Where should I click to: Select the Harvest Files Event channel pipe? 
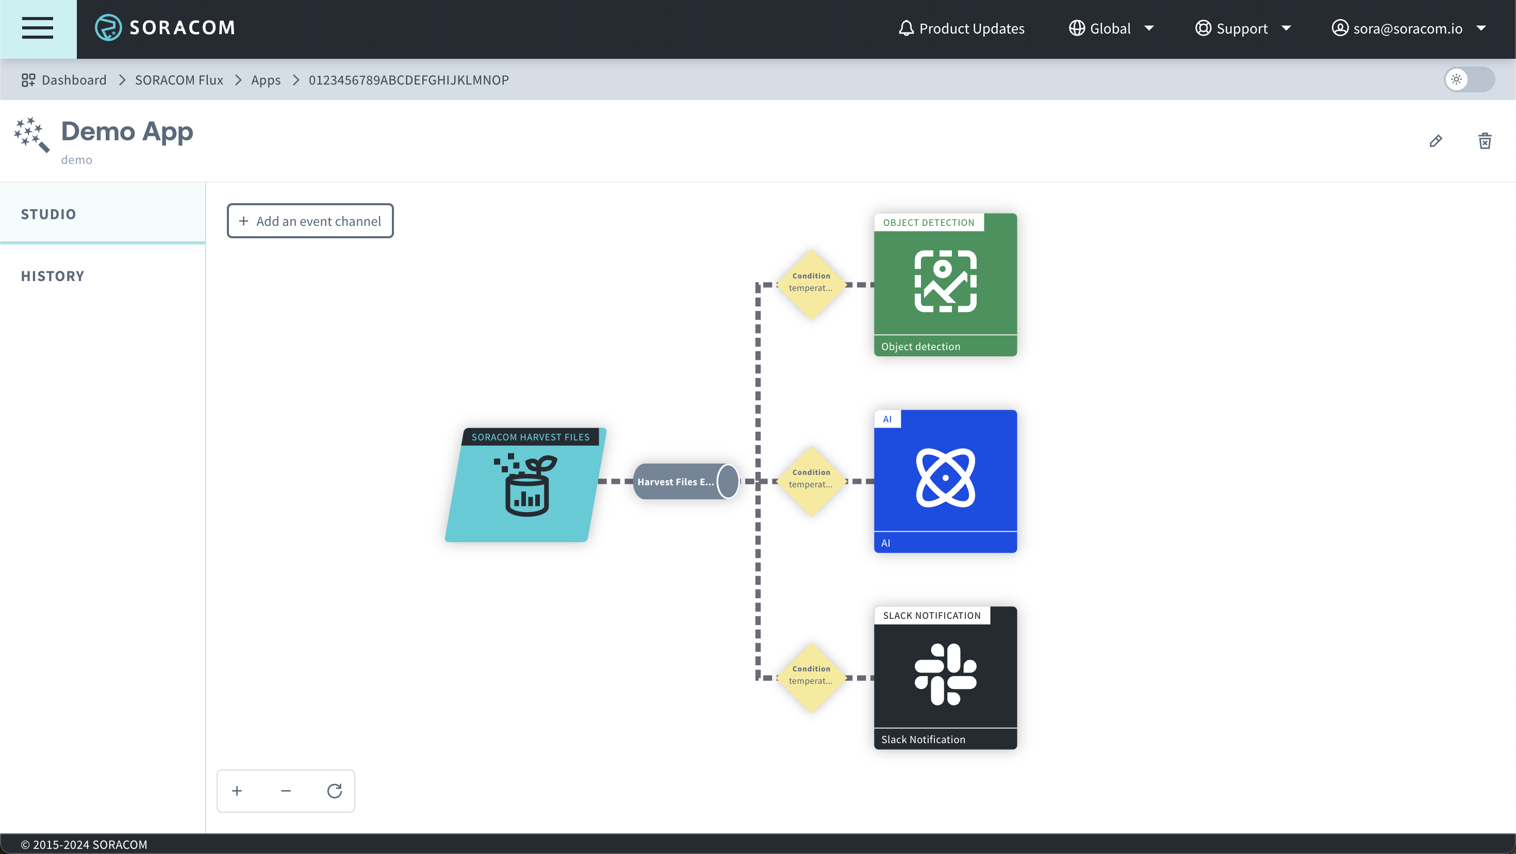coord(686,482)
